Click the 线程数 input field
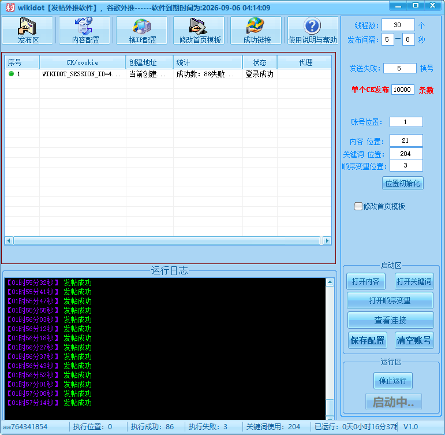Screen dimensions: 445x435 (398, 25)
